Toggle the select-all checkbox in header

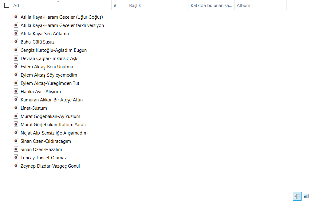(x=7, y=6)
